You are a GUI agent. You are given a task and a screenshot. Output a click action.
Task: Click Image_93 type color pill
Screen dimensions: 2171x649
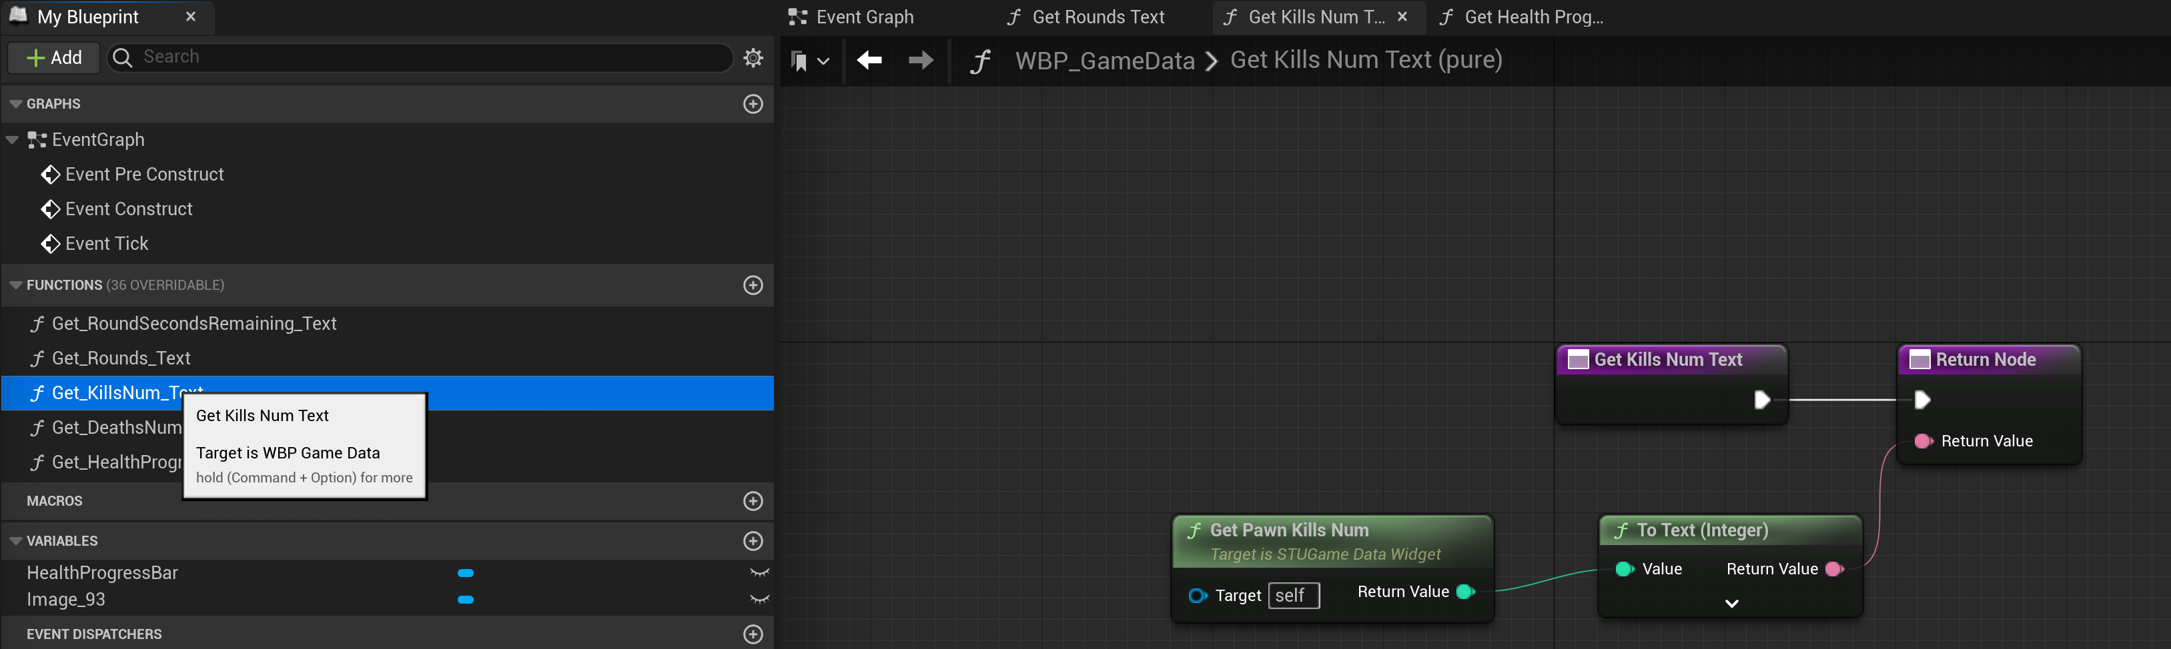click(465, 600)
